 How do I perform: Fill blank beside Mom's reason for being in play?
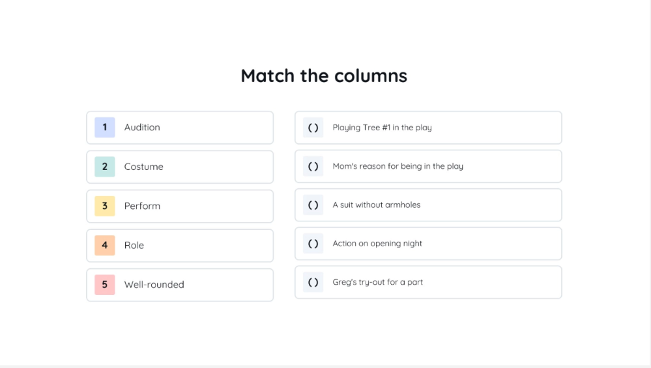pyautogui.click(x=313, y=166)
